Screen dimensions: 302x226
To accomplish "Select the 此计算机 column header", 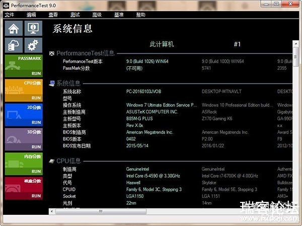I will pos(162,44).
